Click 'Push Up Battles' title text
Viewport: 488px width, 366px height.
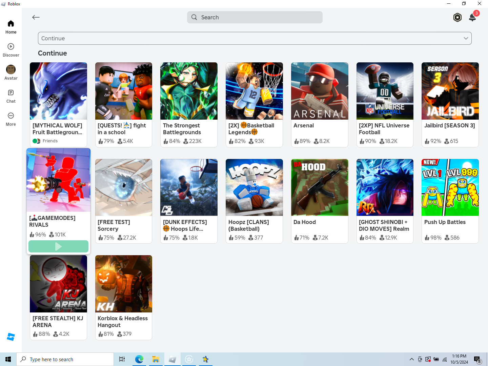445,222
